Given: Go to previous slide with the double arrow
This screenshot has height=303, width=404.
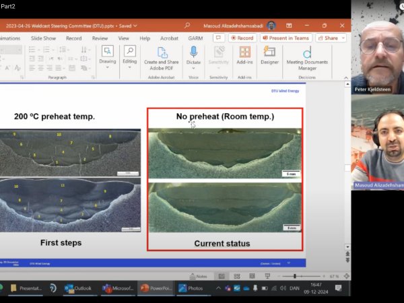Looking at the screenshot, I should pyautogui.click(x=347, y=254).
